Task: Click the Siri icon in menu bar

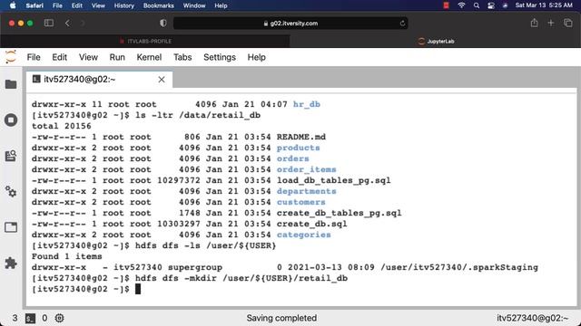Action: (x=505, y=5)
